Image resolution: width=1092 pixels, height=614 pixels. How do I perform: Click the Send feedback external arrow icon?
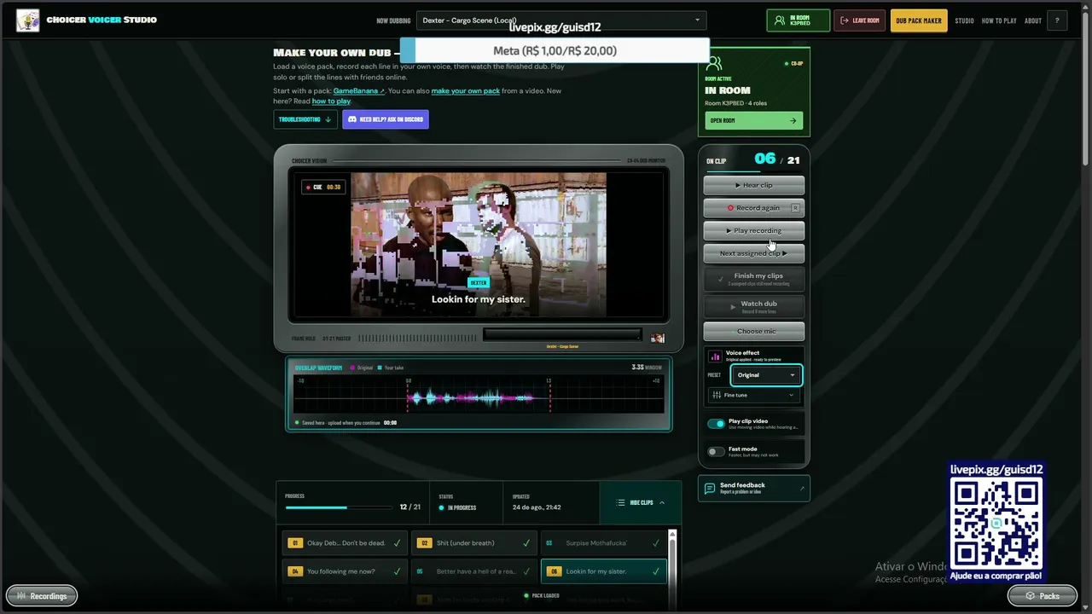802,489
